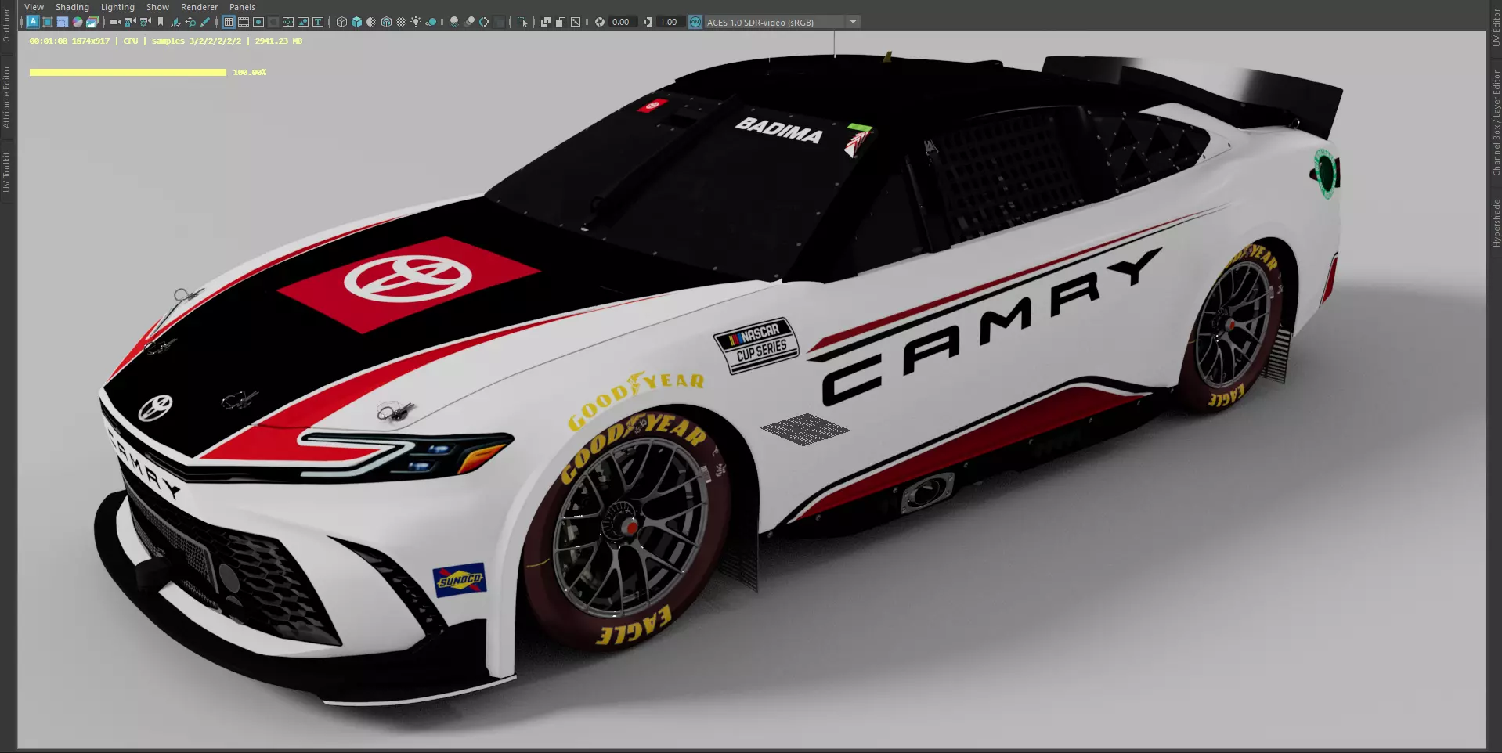Click the use all lights bulb icon

pyautogui.click(x=416, y=22)
